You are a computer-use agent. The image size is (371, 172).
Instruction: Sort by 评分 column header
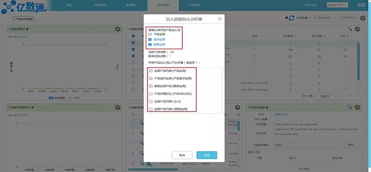point(345,36)
